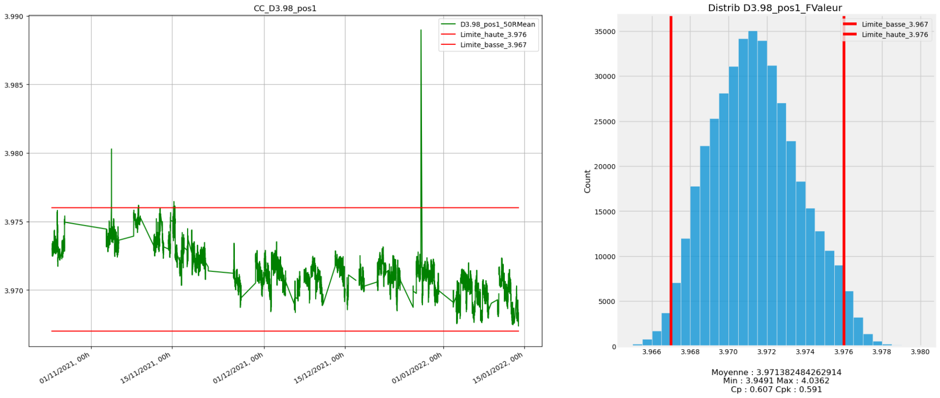This screenshot has width=940, height=398.
Task: Click the 10000 tick on the histogram
Action: pyautogui.click(x=605, y=257)
